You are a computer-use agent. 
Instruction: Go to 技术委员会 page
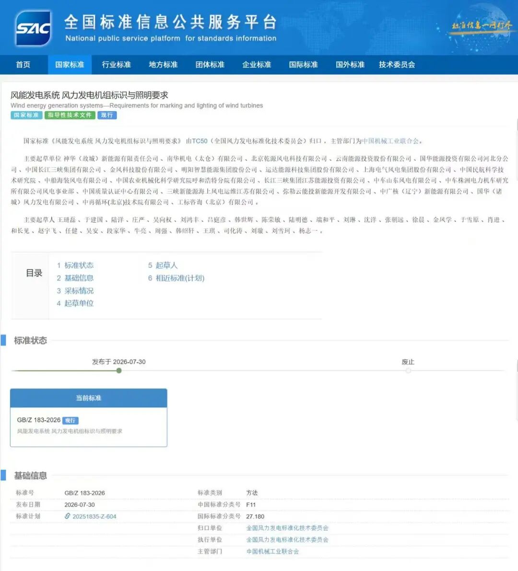[397, 65]
